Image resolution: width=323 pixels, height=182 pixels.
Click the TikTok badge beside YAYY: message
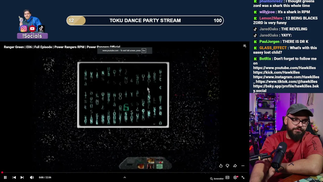pyautogui.click(x=255, y=35)
